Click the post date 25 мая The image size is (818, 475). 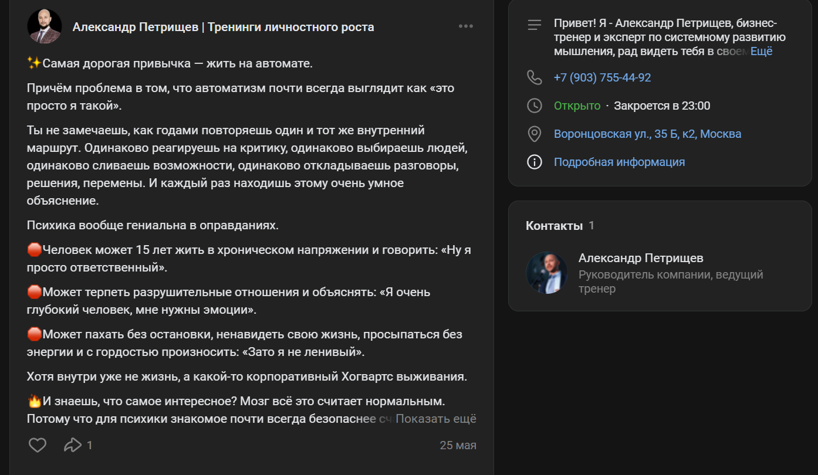tap(458, 445)
